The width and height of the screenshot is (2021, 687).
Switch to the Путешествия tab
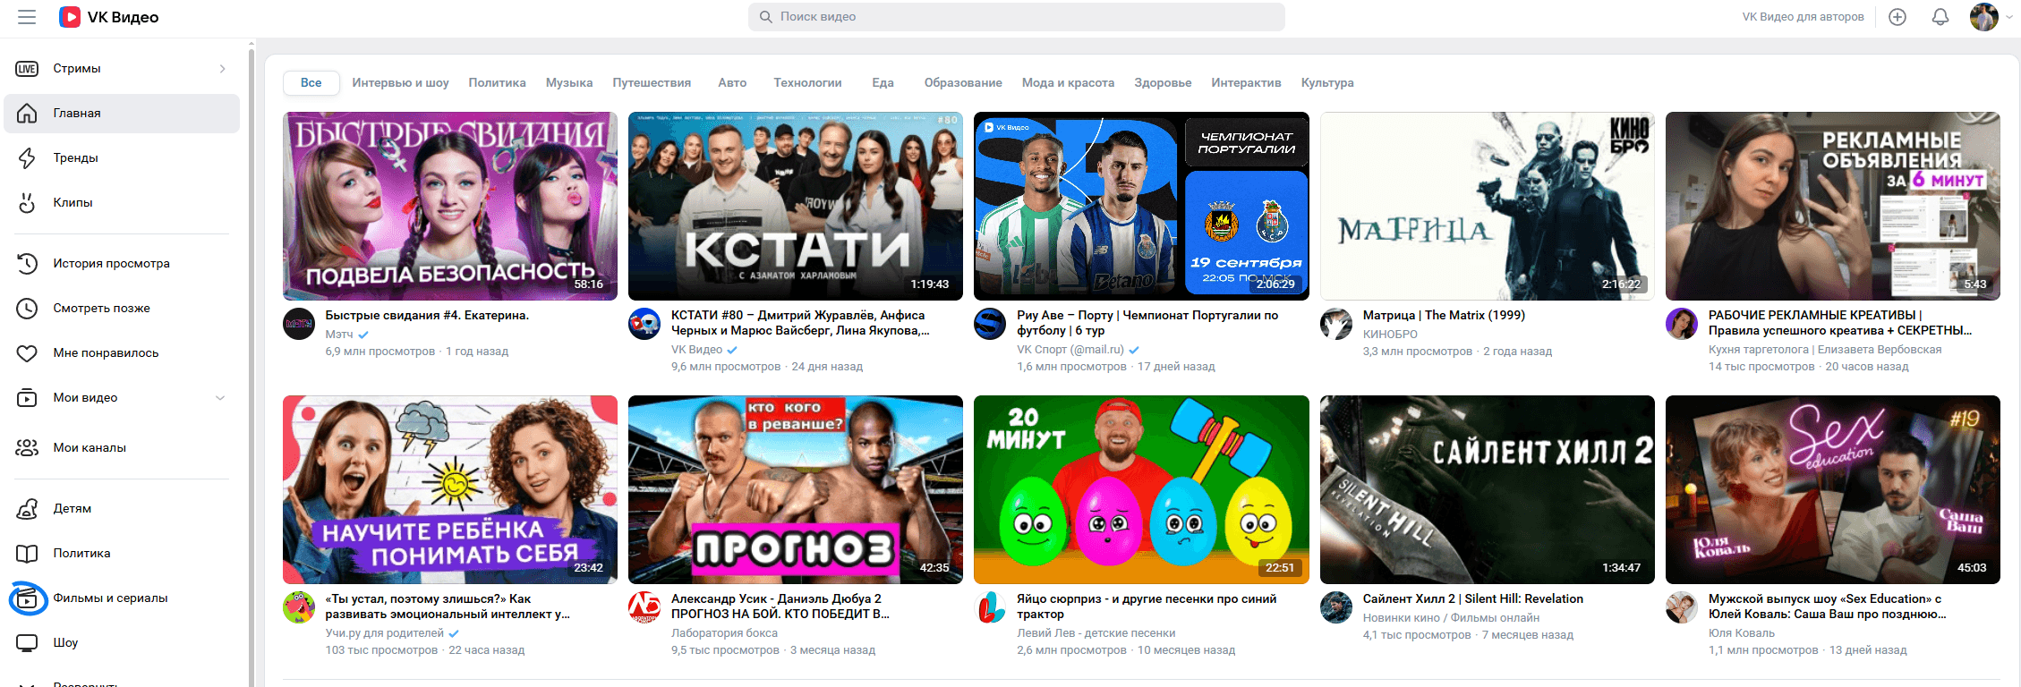pos(652,83)
